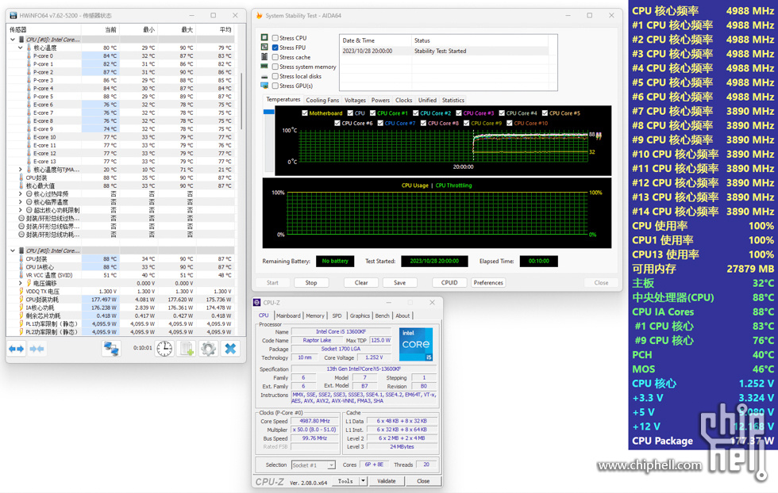Open the Bench tab in CPU-Z
The height and width of the screenshot is (493, 778).
[x=382, y=315]
